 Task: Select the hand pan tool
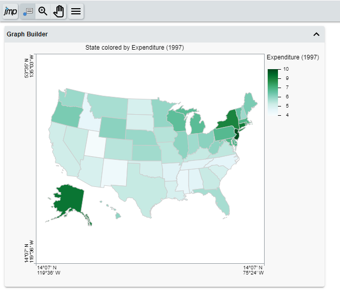click(x=59, y=11)
